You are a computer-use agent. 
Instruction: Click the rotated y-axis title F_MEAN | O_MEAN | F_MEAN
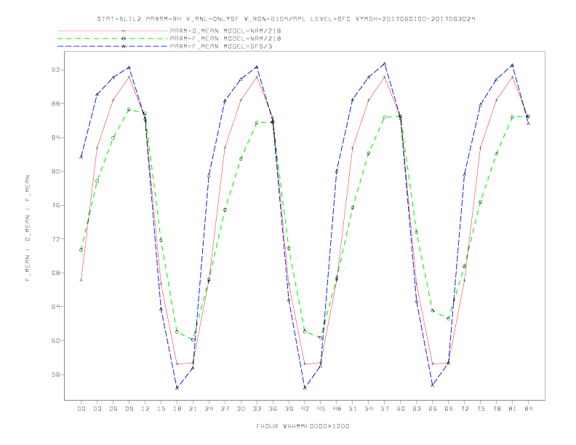28,228
